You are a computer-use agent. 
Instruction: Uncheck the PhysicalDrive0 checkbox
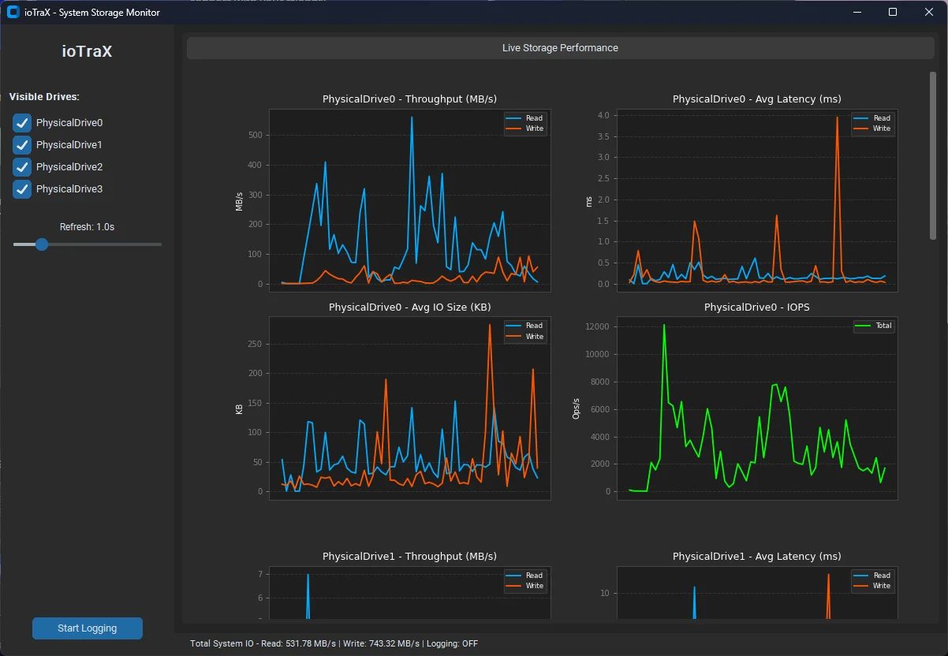pyautogui.click(x=22, y=123)
